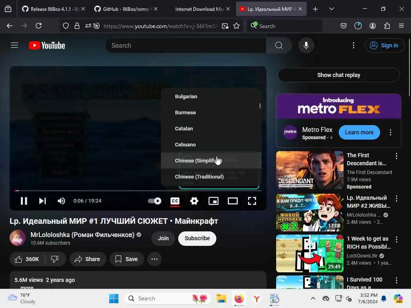
Task: Search with your voice microphone
Action: pyautogui.click(x=306, y=45)
